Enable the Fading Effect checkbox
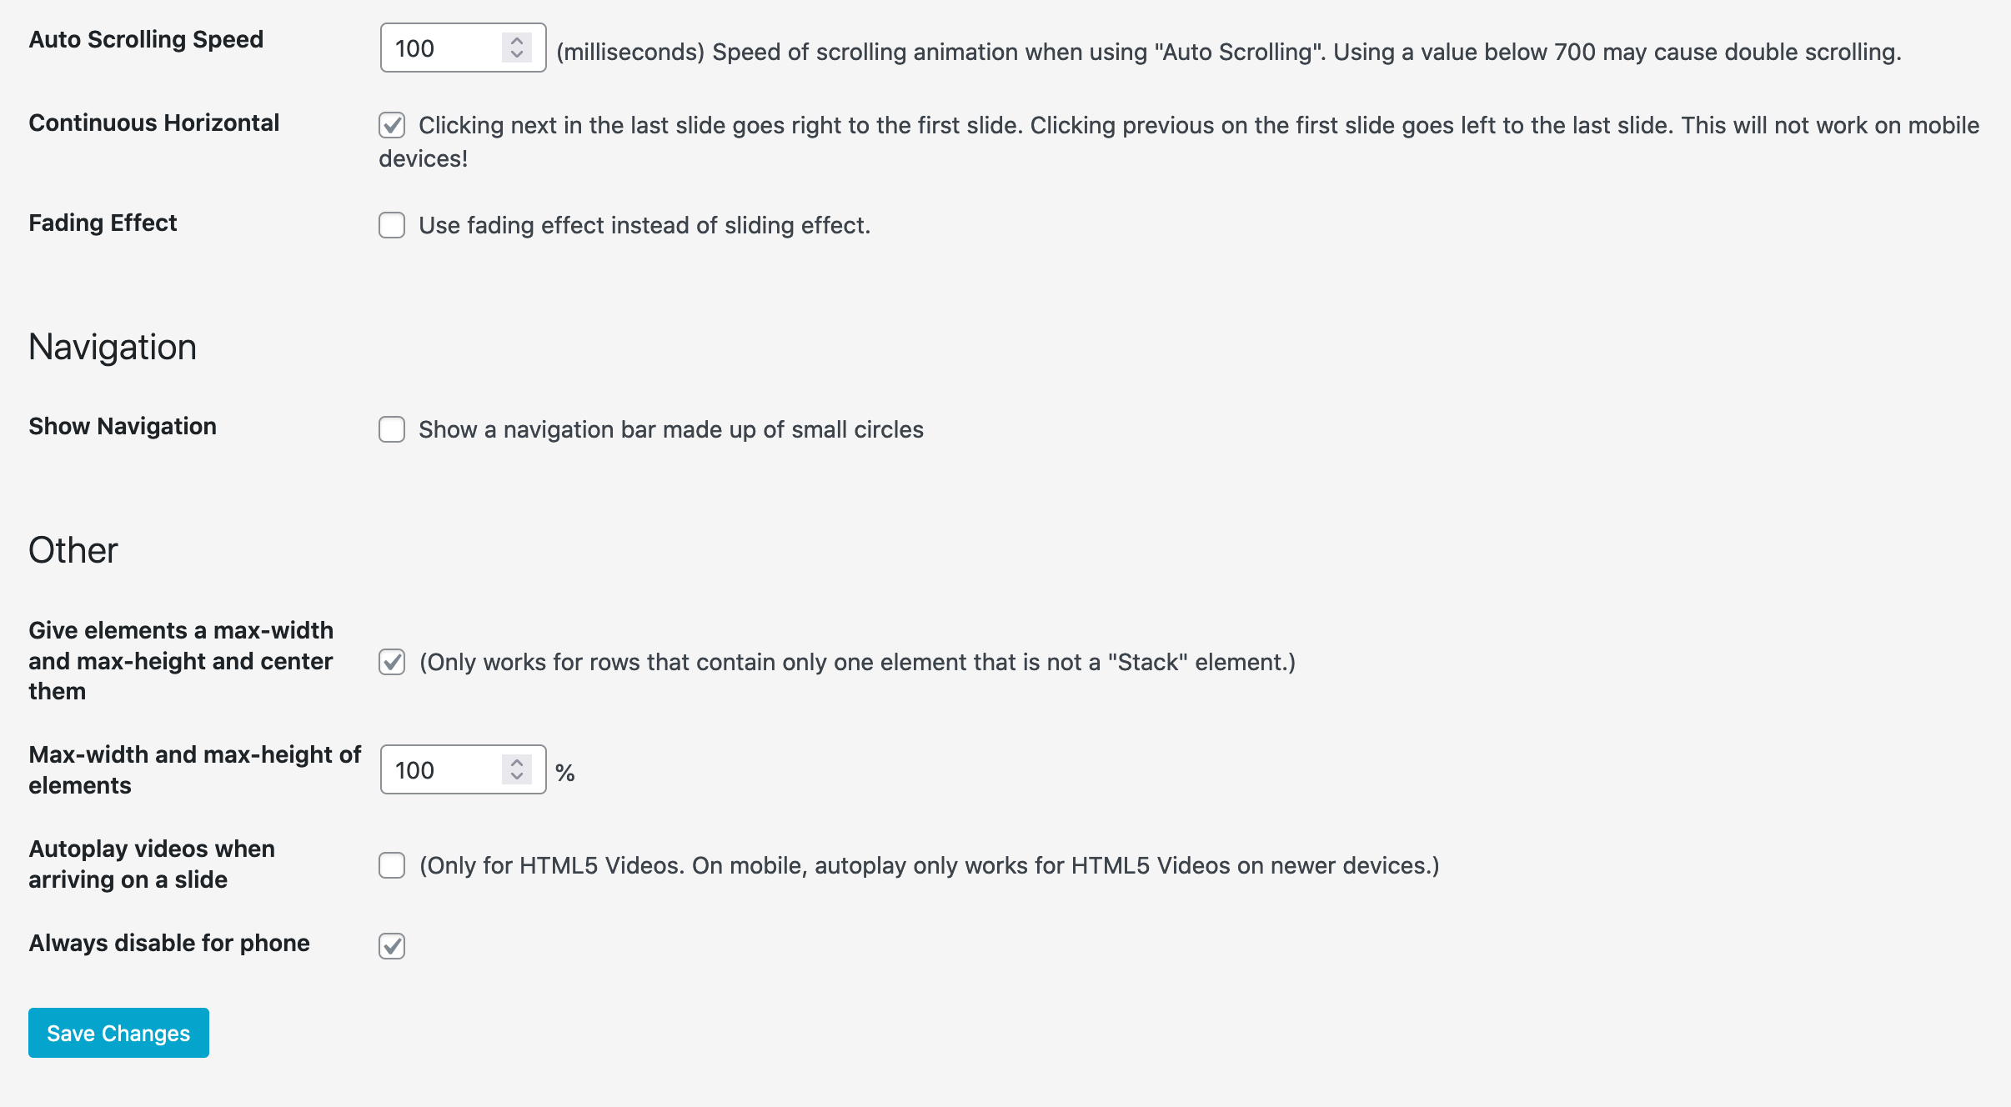 click(x=392, y=225)
